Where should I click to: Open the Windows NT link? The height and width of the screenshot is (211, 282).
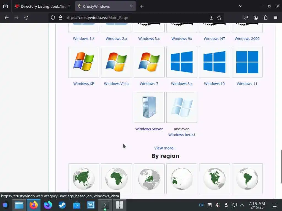[214, 38]
